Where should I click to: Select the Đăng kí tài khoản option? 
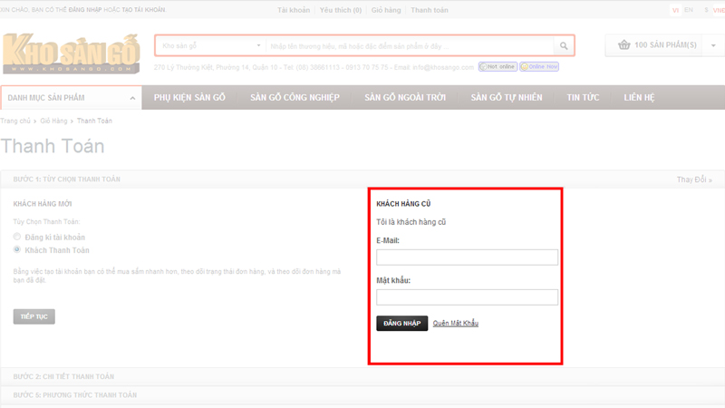click(x=17, y=237)
